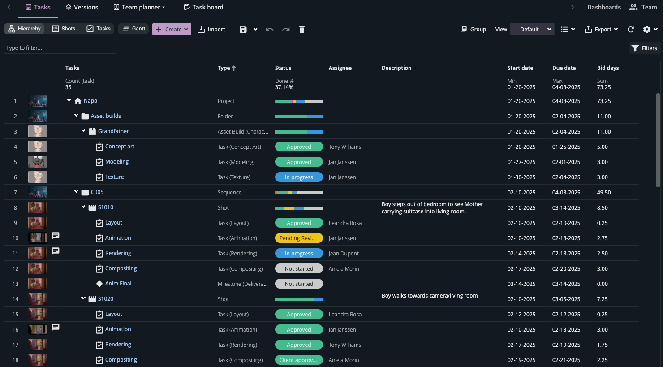Click the save icon in toolbar
Viewport: 663px width, 367px height.
pos(243,30)
